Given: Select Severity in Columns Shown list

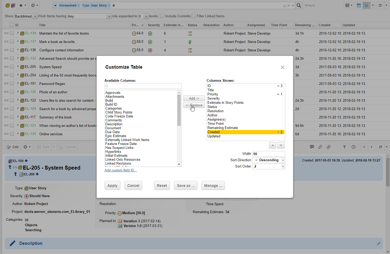Looking at the screenshot, I should point(213,99).
